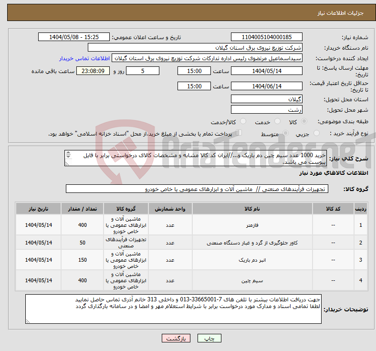The height and width of the screenshot is (351, 376).
Task: Open the اطلاعات تماس خریدار link
Action: [x=84, y=58]
